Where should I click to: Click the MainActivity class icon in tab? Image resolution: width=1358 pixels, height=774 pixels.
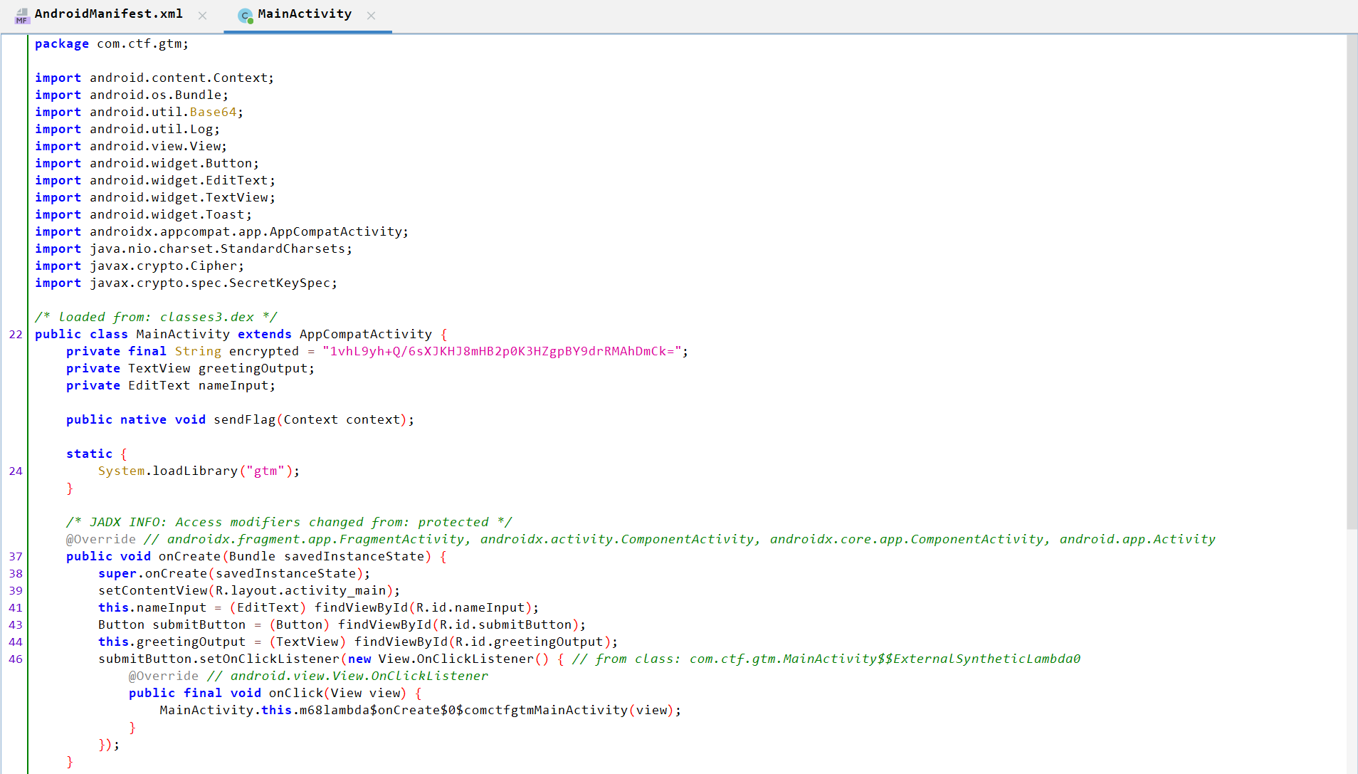tap(246, 15)
